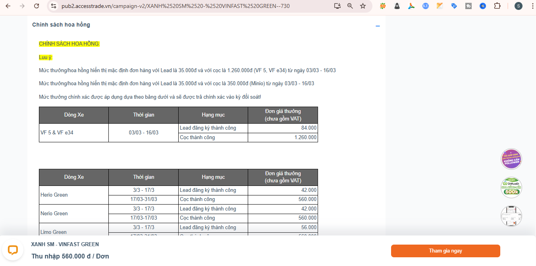Open the phone screenshot floating badge
This screenshot has width=536, height=266.
tap(511, 216)
